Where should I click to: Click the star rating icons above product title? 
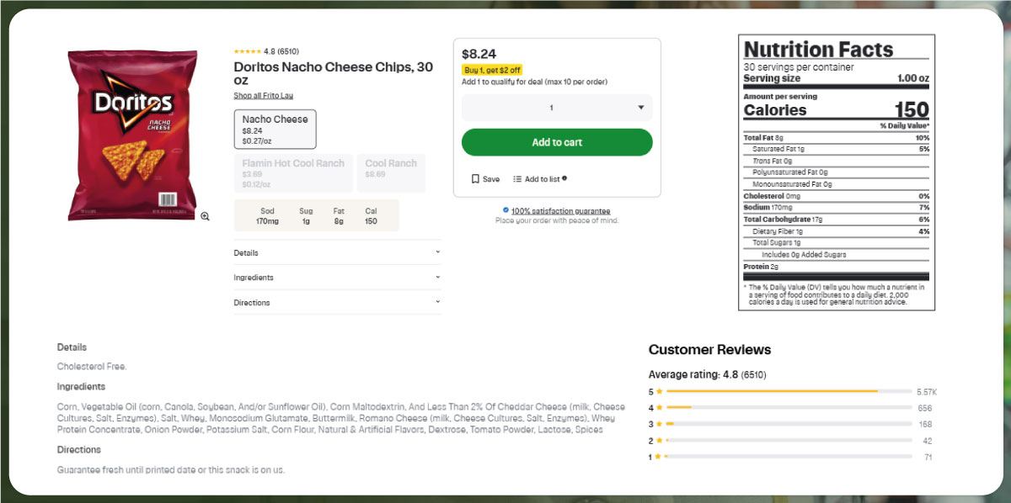pyautogui.click(x=247, y=51)
